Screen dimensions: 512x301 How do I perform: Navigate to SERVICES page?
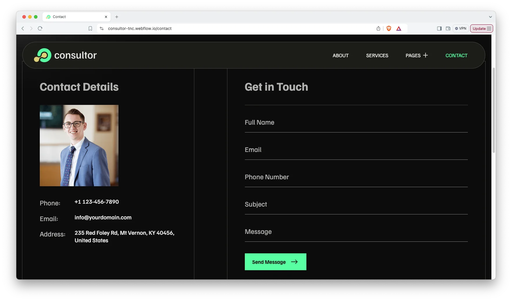tap(377, 55)
